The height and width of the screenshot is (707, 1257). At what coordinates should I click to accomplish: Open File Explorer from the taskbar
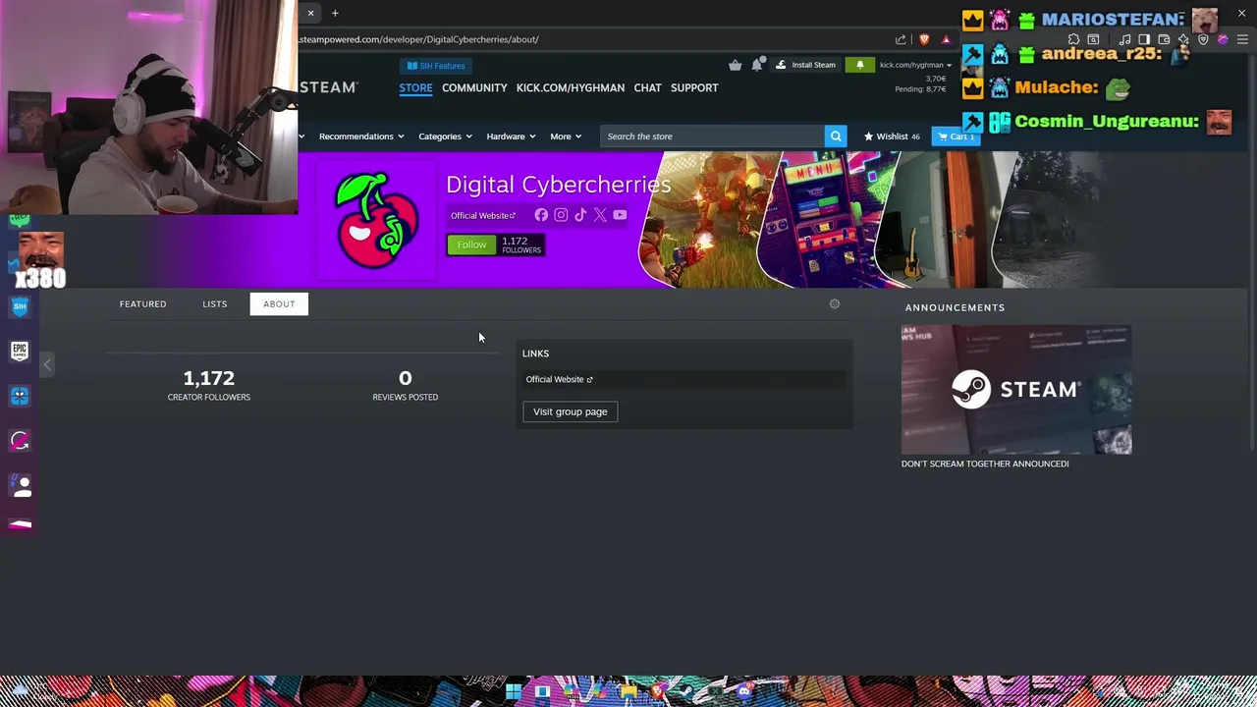(x=628, y=691)
